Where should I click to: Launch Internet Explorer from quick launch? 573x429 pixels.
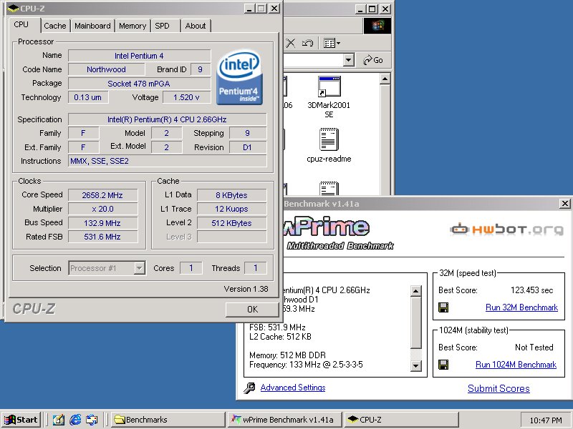75,420
